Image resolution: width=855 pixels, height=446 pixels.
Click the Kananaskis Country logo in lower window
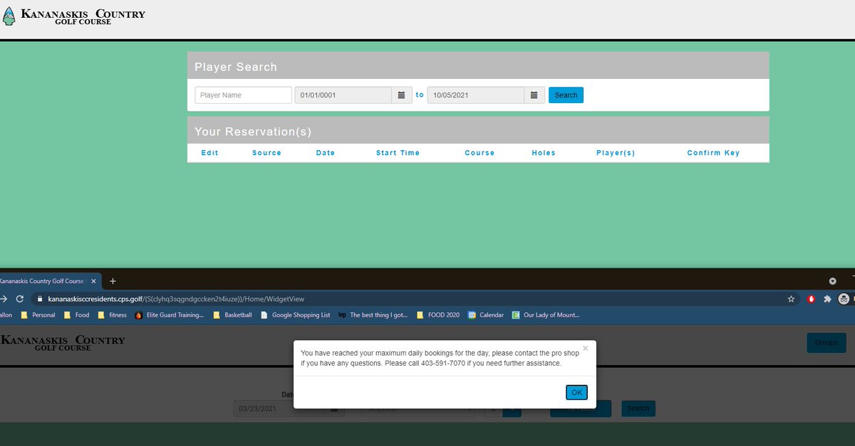click(63, 343)
